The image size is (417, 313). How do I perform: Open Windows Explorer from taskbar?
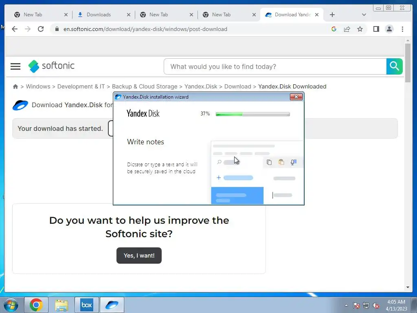click(61, 305)
